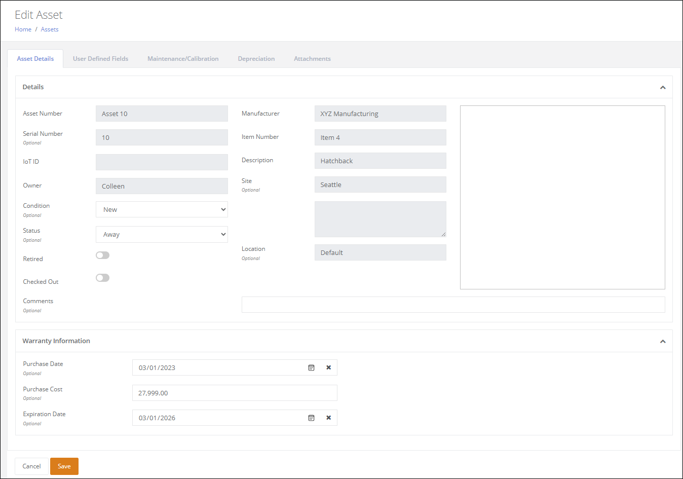
Task: Click the Purchase Cost field
Action: pyautogui.click(x=235, y=393)
